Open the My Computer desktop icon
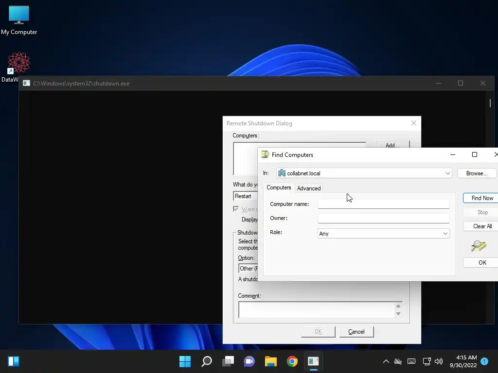This screenshot has height=373, width=498. [x=19, y=20]
